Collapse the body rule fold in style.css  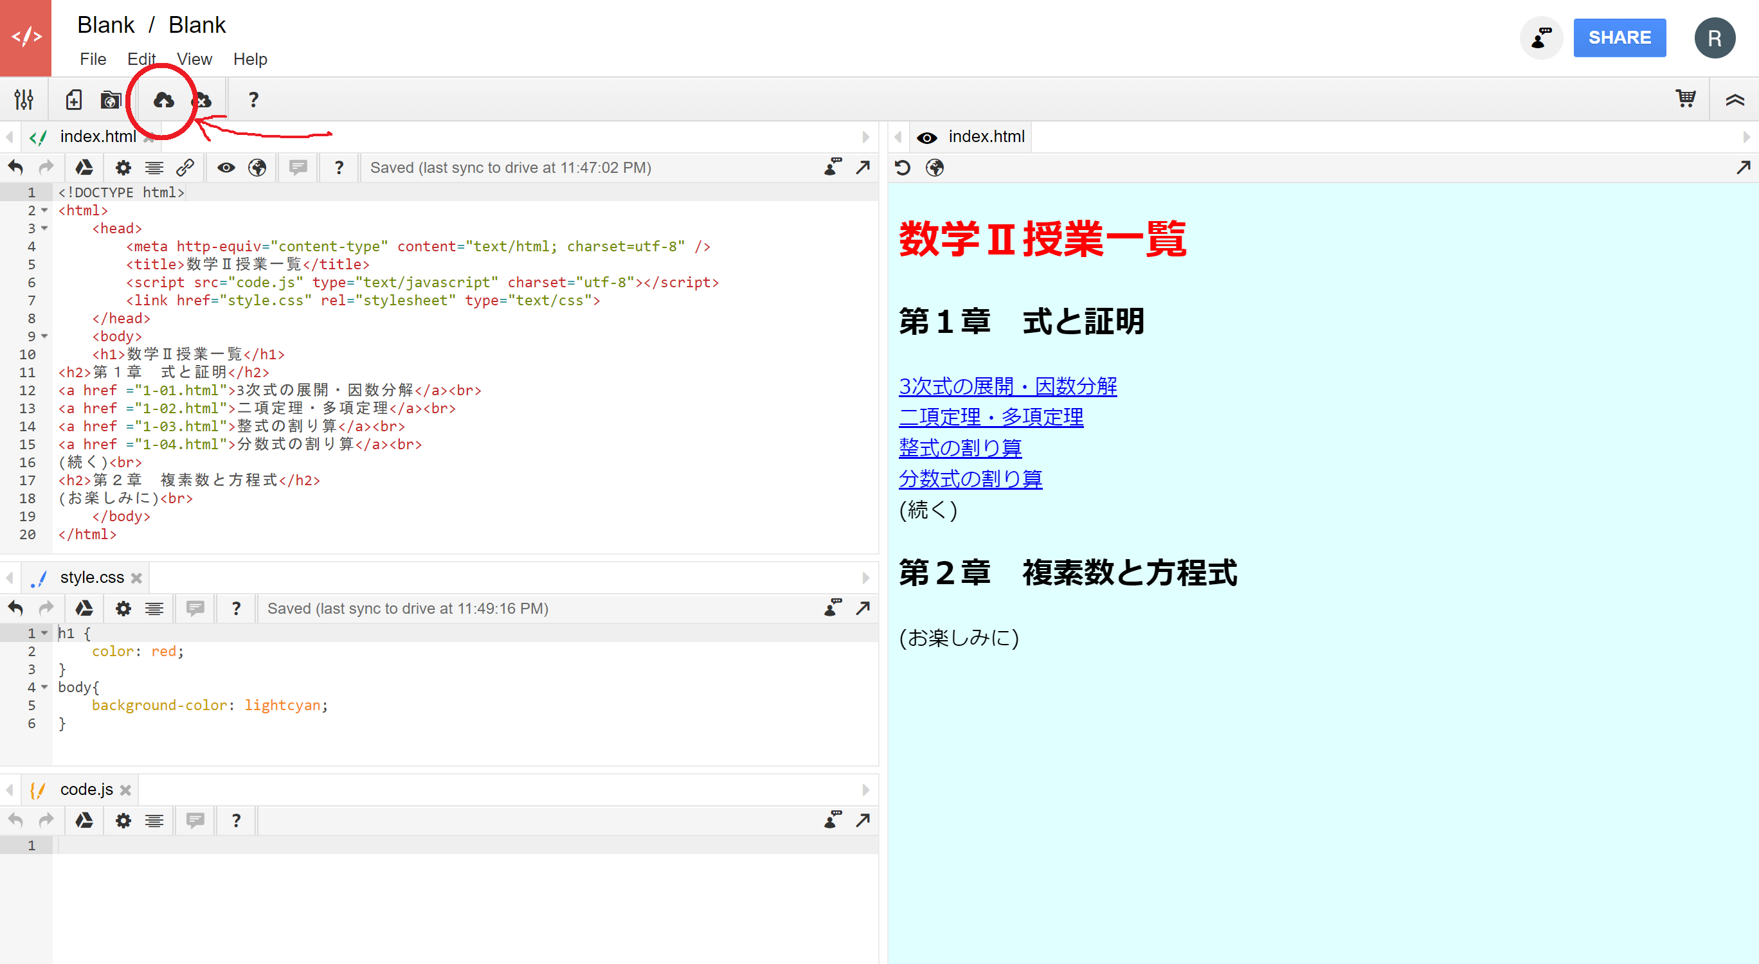pyautogui.click(x=44, y=687)
